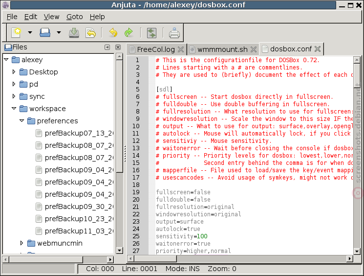The height and width of the screenshot is (276, 364).
Task: Select the webmuncmin folder
Action: (x=60, y=243)
